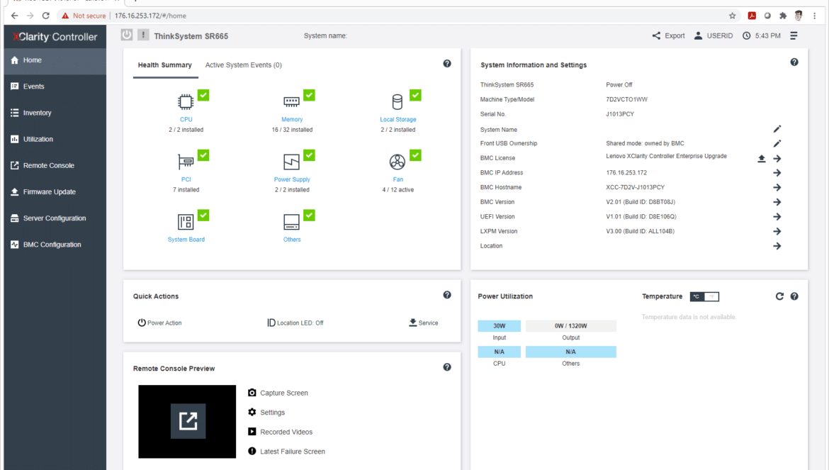Screen dimensions: 829x470
Task: Open the PCI card health icon
Action: 186,161
